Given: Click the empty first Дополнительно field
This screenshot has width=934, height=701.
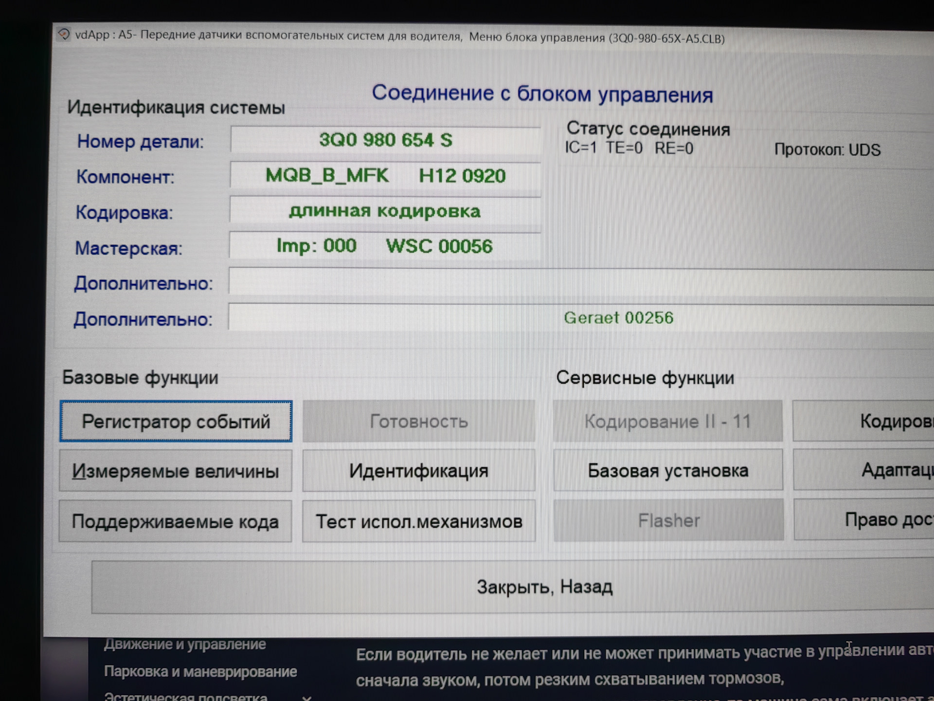Looking at the screenshot, I should 579,281.
